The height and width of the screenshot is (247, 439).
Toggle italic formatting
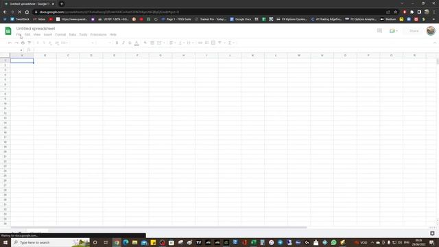[123, 43]
